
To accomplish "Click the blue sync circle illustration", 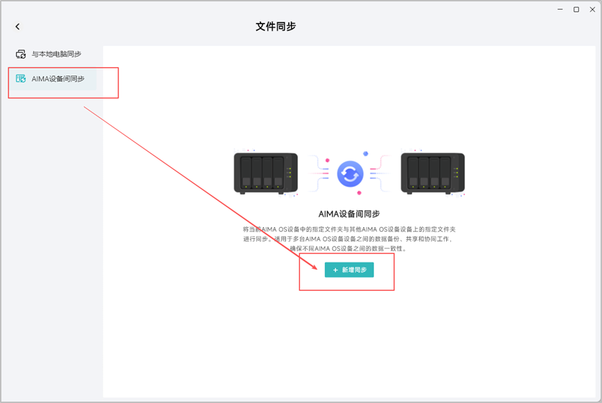I will [350, 174].
